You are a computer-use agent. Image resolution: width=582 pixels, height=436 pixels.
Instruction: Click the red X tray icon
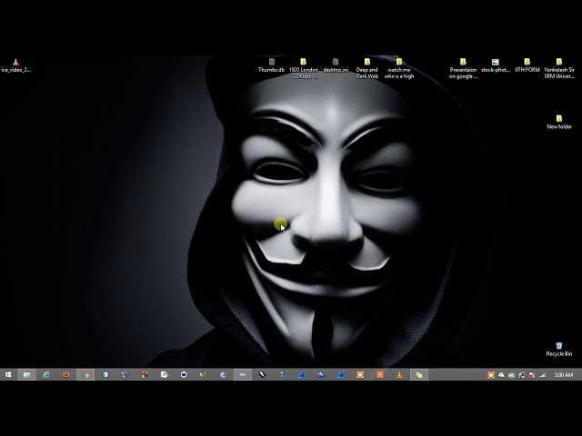(532, 375)
